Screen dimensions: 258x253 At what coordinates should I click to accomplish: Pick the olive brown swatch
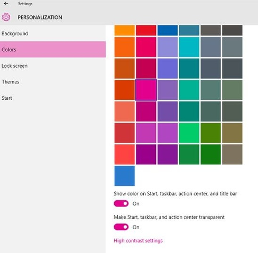(232, 133)
